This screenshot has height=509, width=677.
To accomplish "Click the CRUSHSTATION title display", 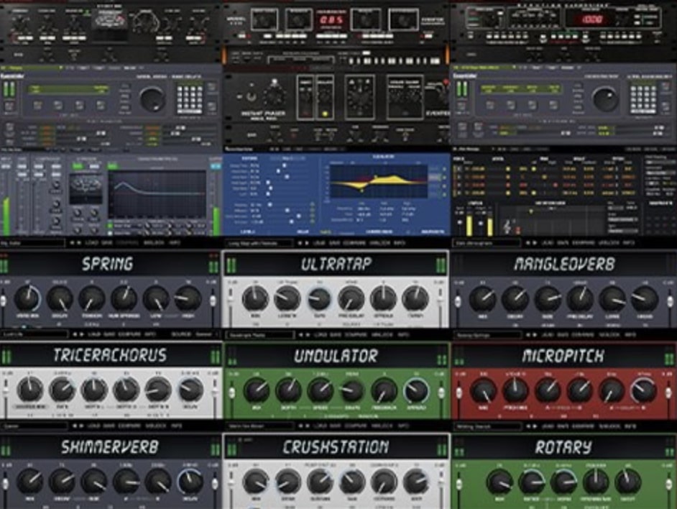I will 336,447.
